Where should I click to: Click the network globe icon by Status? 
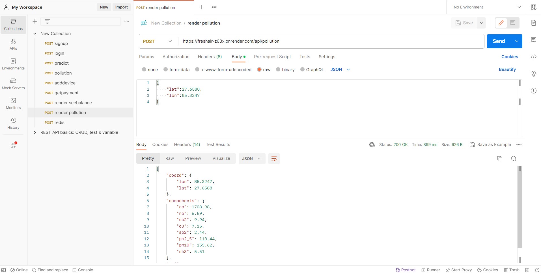pos(372,145)
